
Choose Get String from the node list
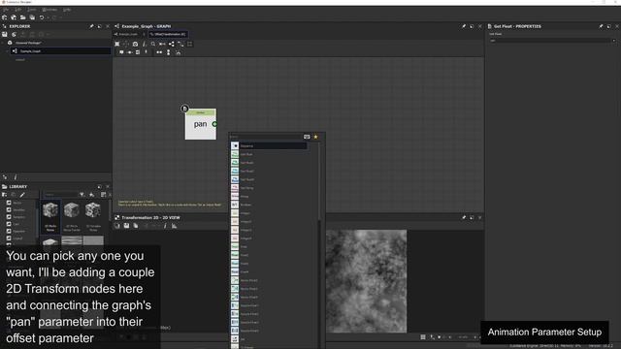(x=269, y=188)
